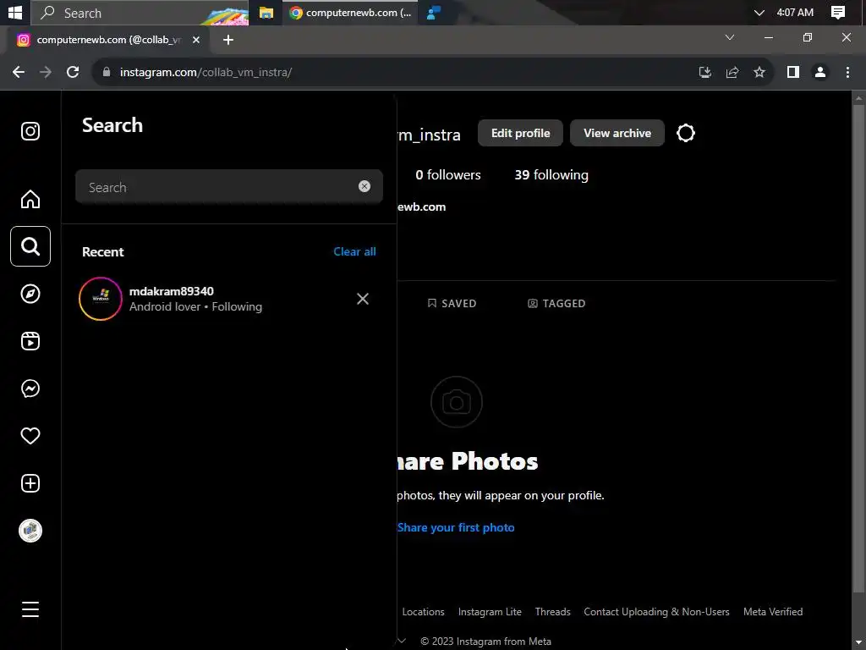Open profile via sidebar avatar

[30, 531]
